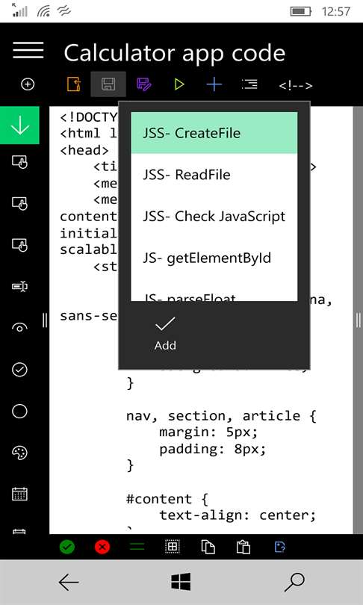Image resolution: width=363 pixels, height=605 pixels.
Task: Click the purple save-as pencil icon
Action: [144, 84]
